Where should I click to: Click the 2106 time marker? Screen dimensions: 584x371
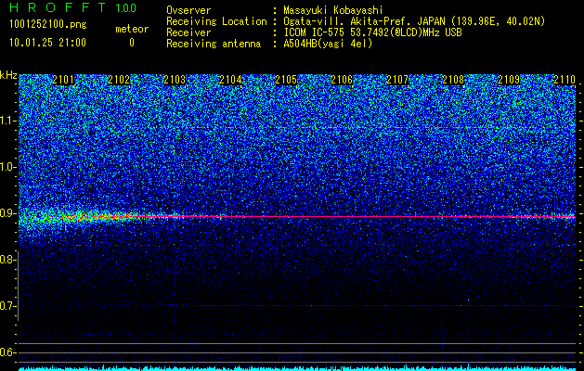[342, 80]
